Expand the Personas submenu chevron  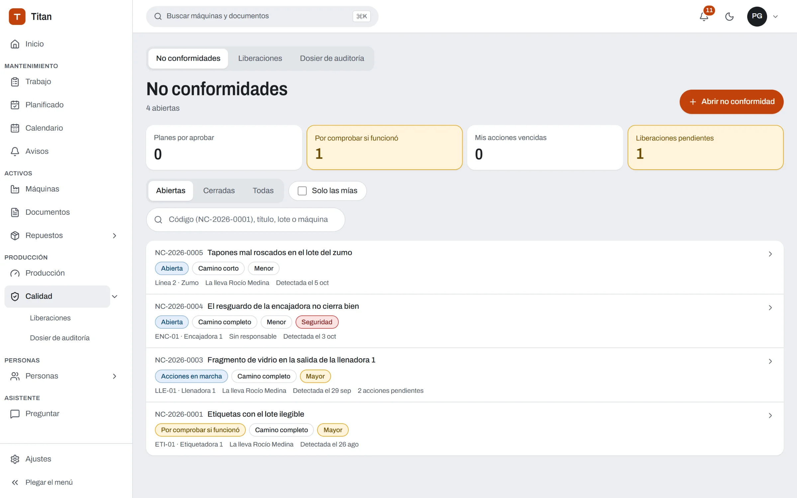coord(115,376)
